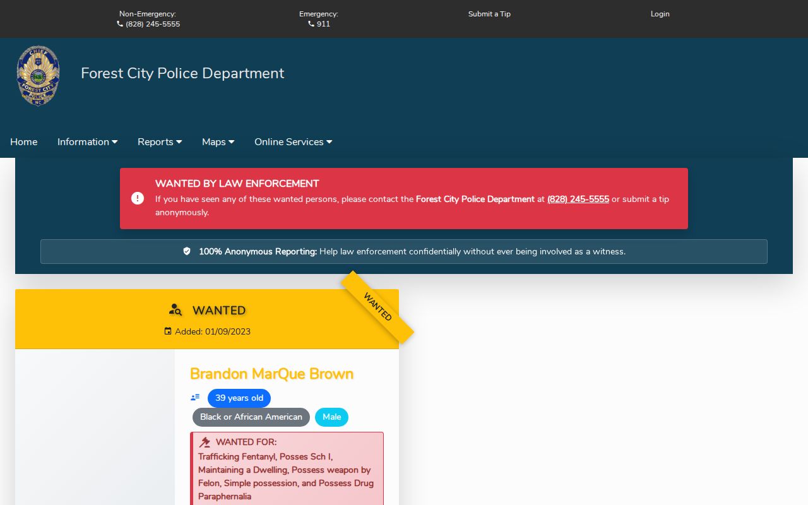The height and width of the screenshot is (505, 808).
Task: Expand the Reports dropdown menu
Action: click(160, 142)
